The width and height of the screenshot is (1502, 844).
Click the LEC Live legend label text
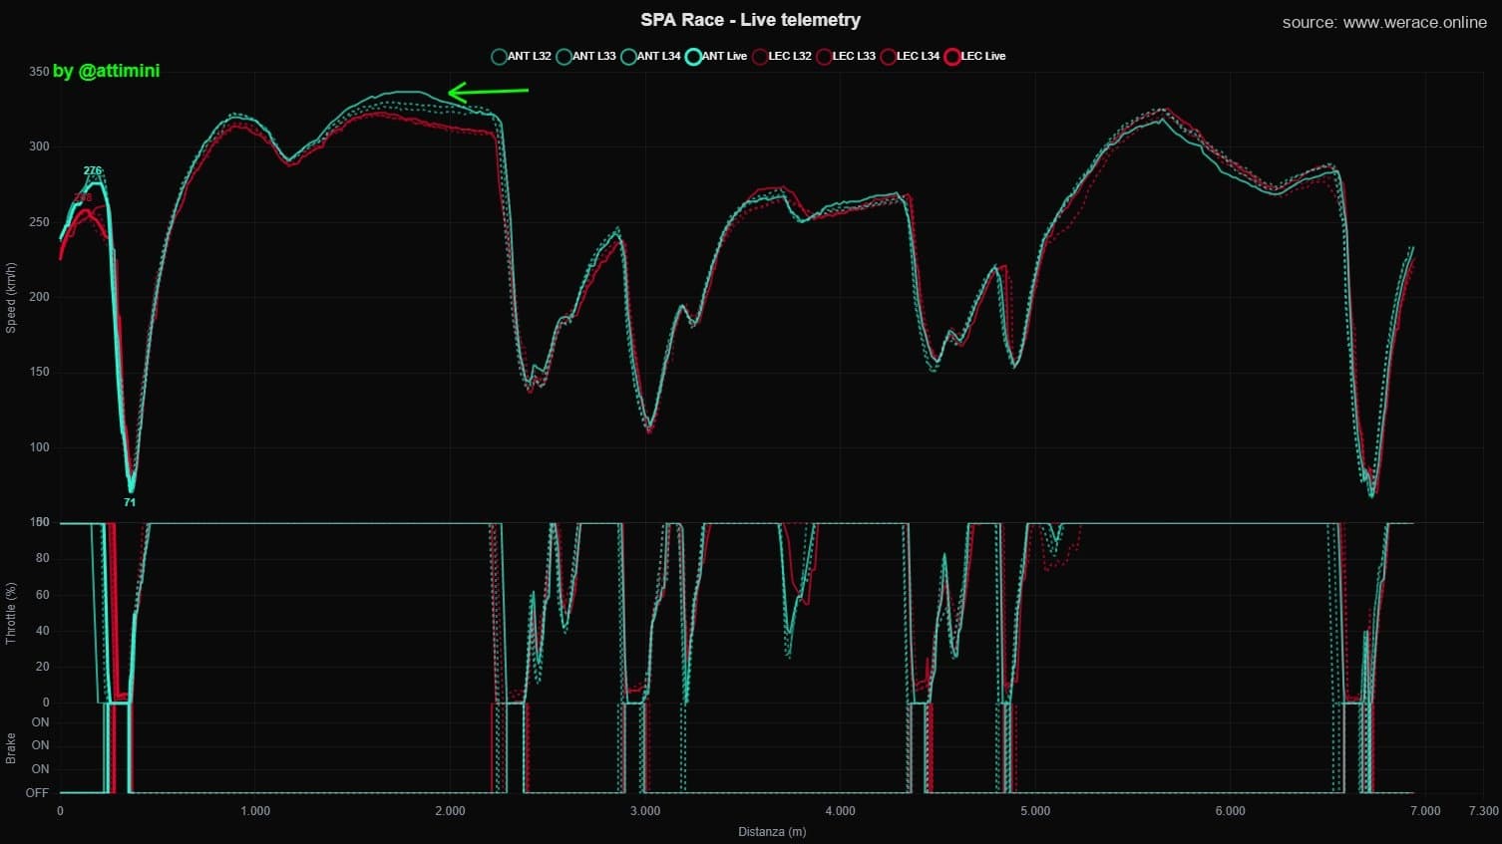(x=983, y=57)
